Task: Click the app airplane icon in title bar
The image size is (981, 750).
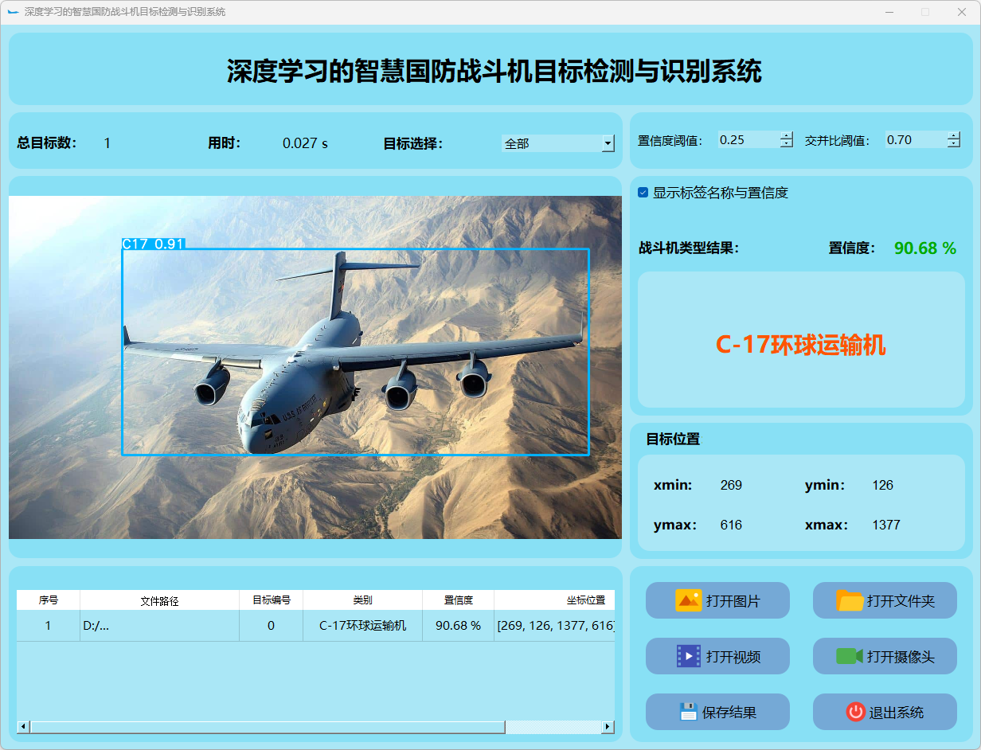Action: [13, 12]
